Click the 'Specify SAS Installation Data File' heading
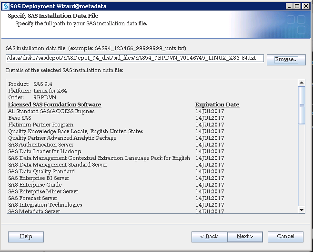The width and height of the screenshot is (313, 252). point(53,16)
